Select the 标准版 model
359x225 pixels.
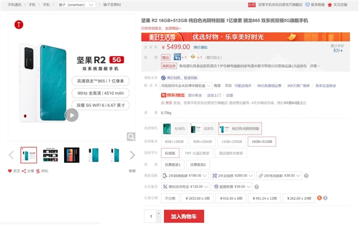tap(170, 153)
